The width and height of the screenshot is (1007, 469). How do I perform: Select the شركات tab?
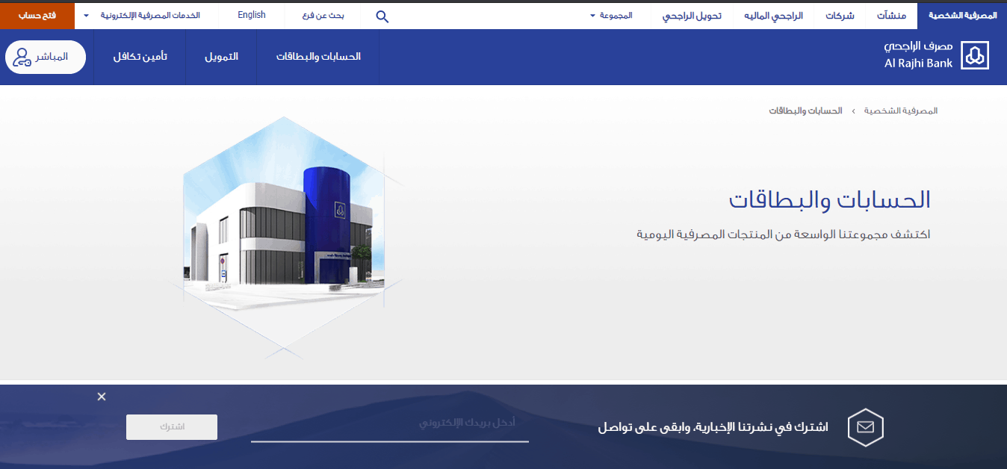tap(840, 15)
